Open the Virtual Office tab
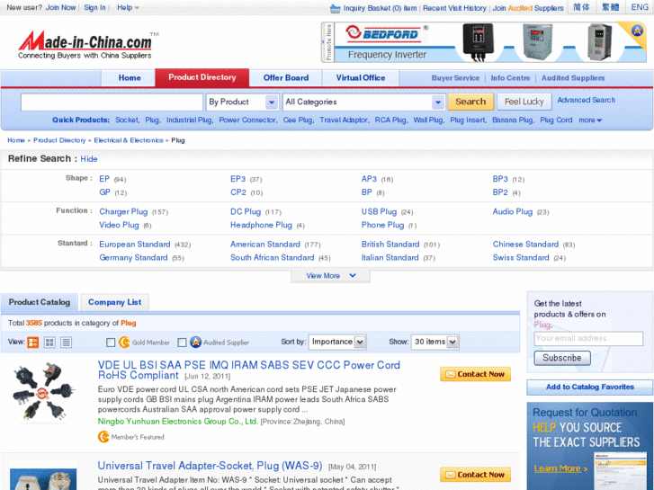The image size is (654, 490). tap(361, 78)
